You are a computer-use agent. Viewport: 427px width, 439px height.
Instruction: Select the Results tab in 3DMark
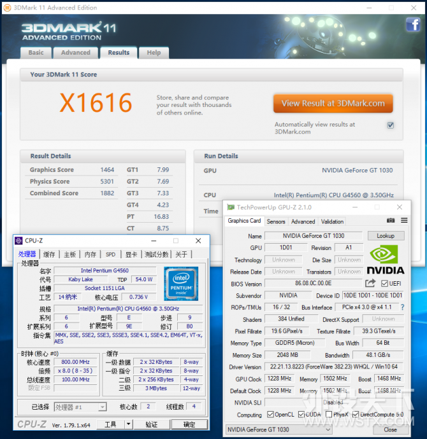(119, 53)
